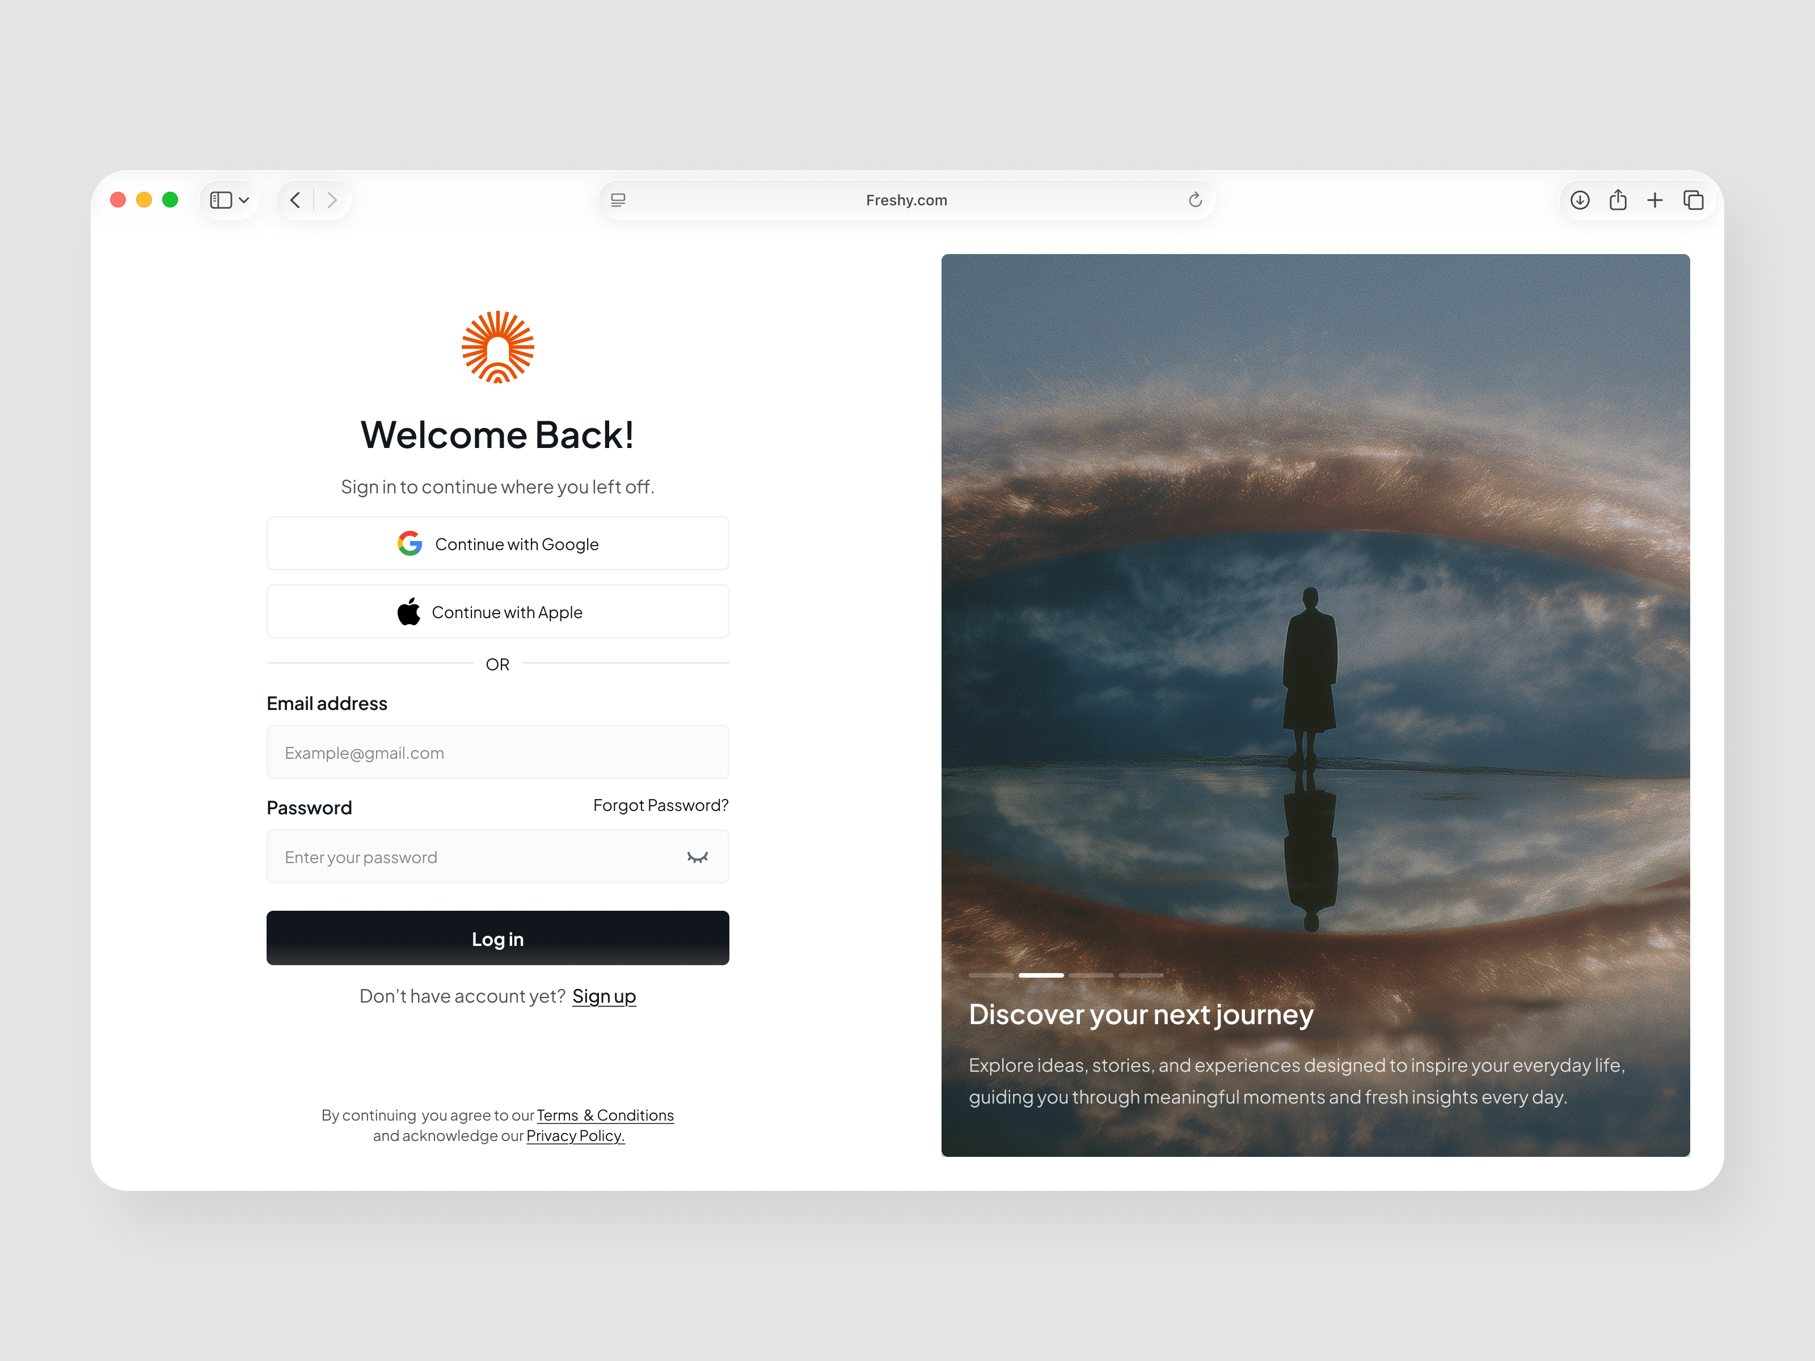Screen dimensions: 1815x1361
Task: Minimize the window with yellow button
Action: (x=145, y=200)
